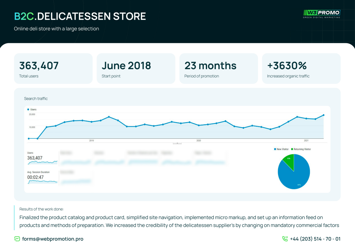The image size is (355, 252).
Task: Click the forms@webpromotion.pro email link
Action: [x=53, y=239]
